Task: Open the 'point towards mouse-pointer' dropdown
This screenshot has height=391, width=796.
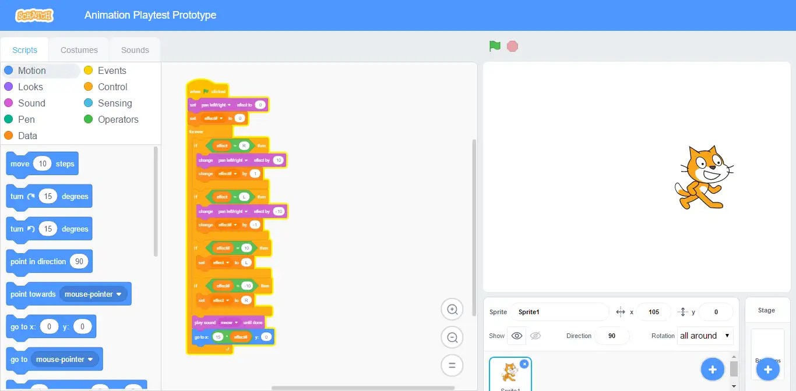Action: tap(94, 294)
